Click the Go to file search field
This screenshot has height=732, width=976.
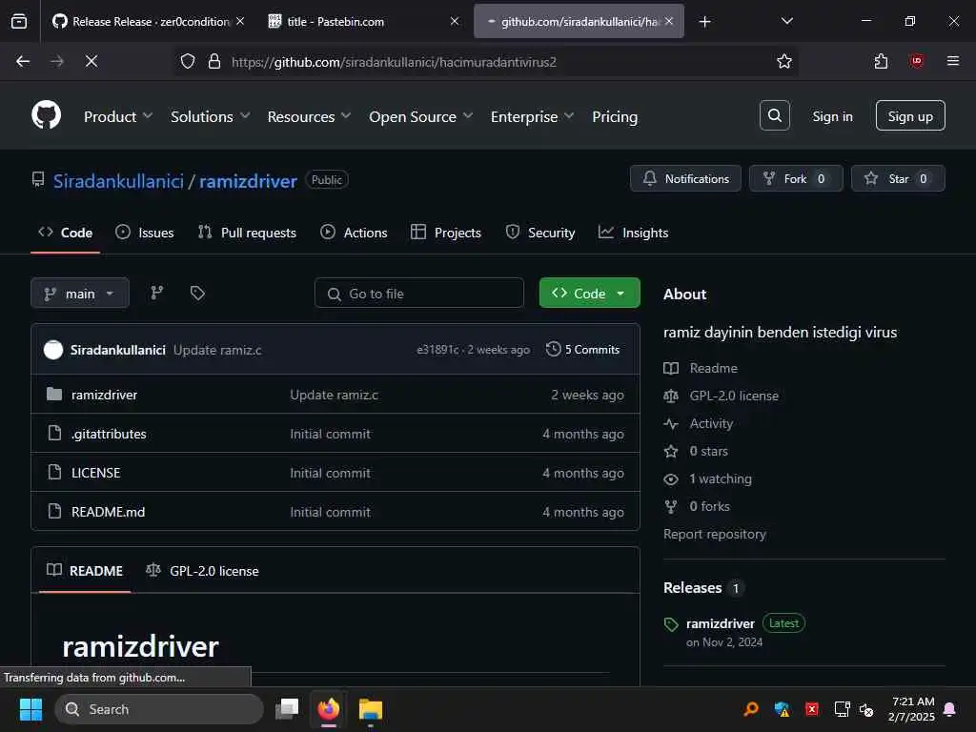(419, 294)
